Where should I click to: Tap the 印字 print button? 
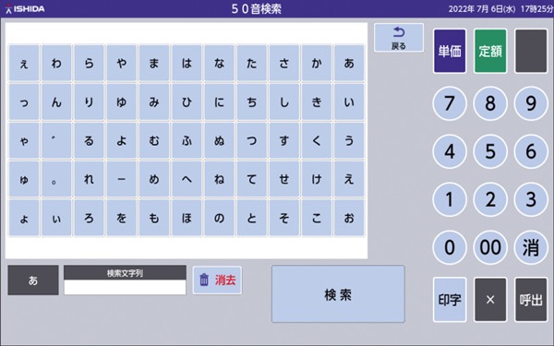[450, 300]
